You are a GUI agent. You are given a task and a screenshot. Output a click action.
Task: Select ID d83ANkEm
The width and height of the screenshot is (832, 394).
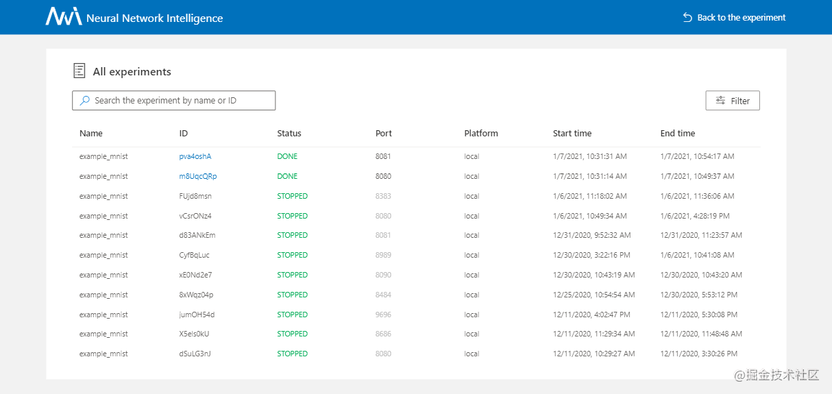pos(197,235)
